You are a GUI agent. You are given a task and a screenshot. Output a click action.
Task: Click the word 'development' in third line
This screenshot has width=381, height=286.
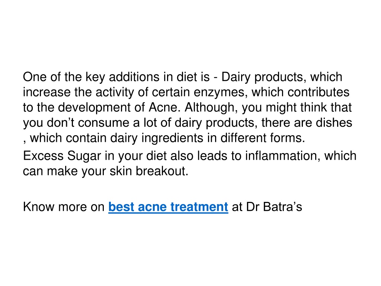[94, 108]
